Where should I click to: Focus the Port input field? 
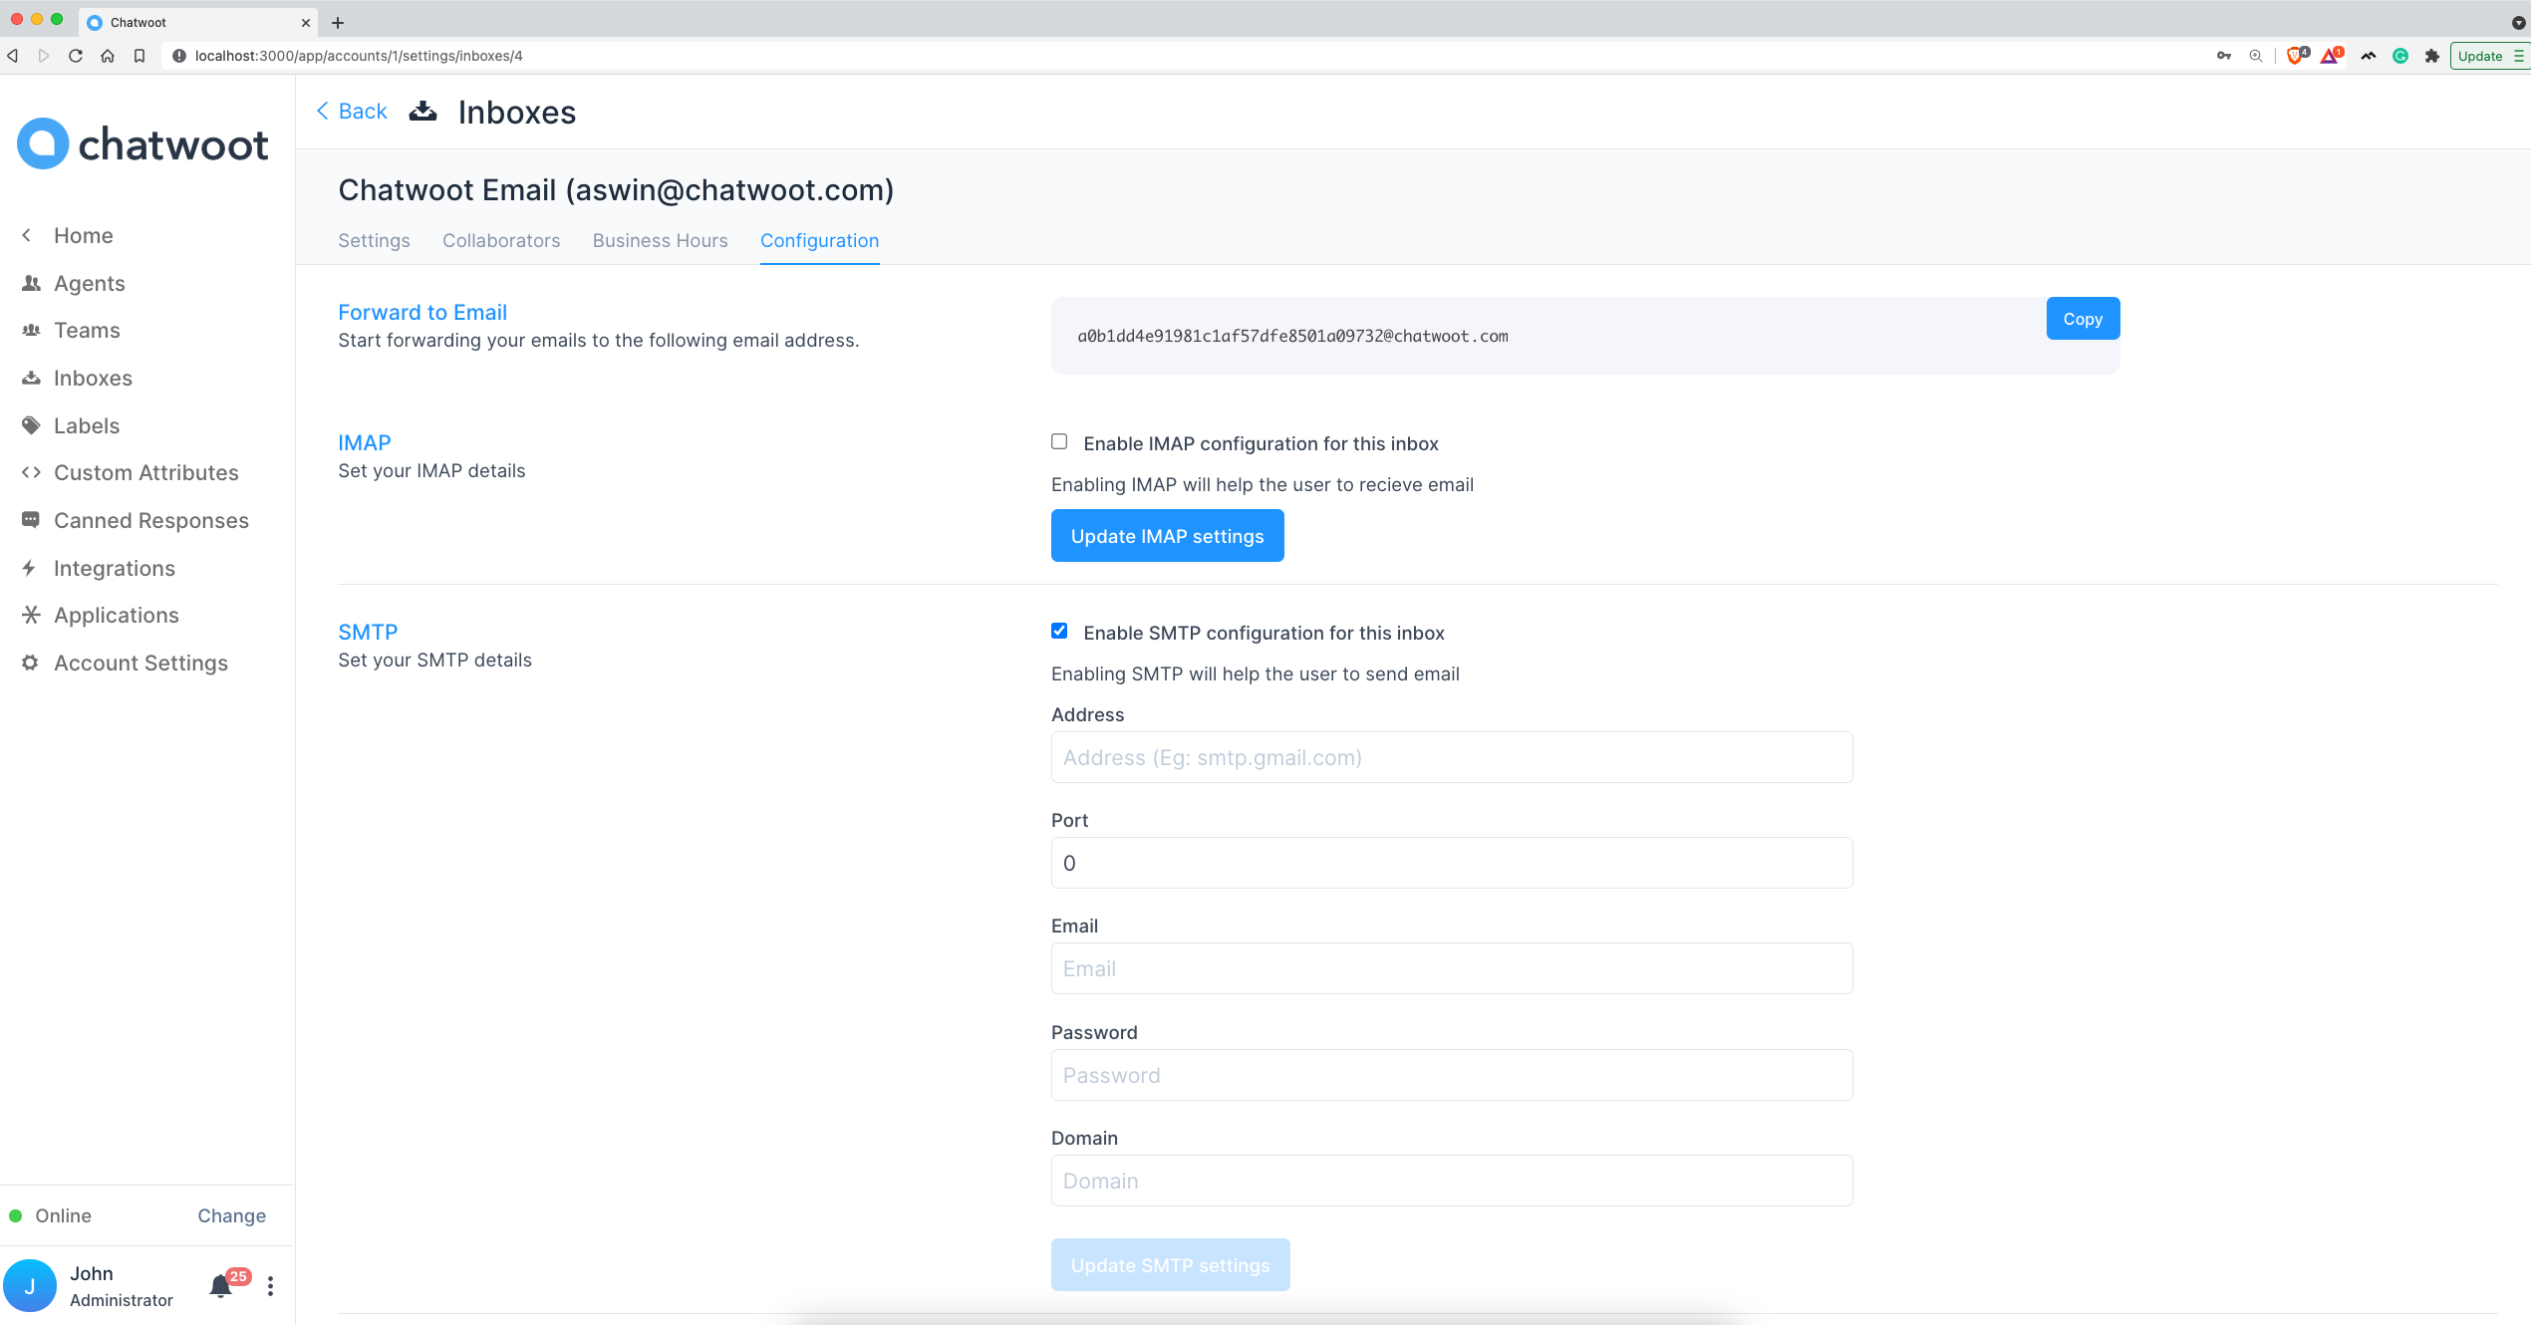(x=1452, y=863)
